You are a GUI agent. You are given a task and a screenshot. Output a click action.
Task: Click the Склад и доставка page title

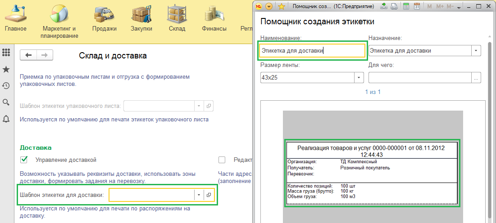tap(113, 56)
